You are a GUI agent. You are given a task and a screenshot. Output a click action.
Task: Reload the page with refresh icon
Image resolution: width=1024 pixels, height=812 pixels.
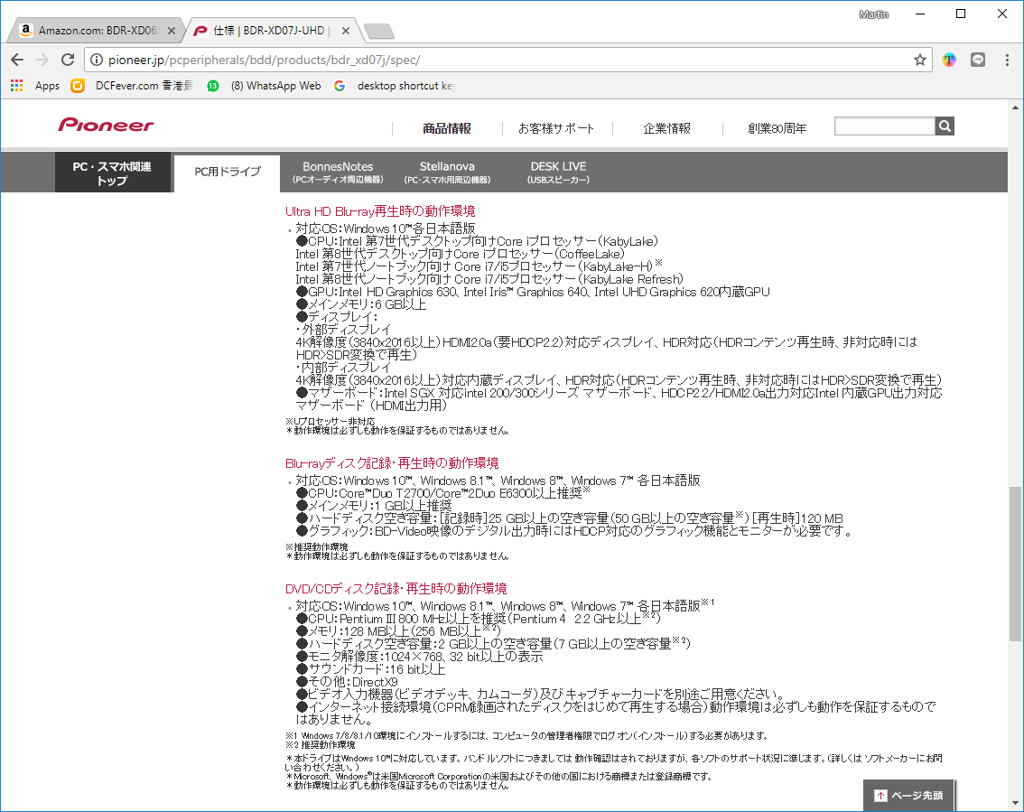click(67, 60)
